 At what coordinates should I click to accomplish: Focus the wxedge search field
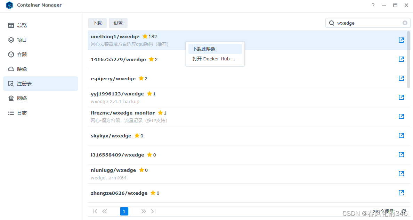coord(368,23)
